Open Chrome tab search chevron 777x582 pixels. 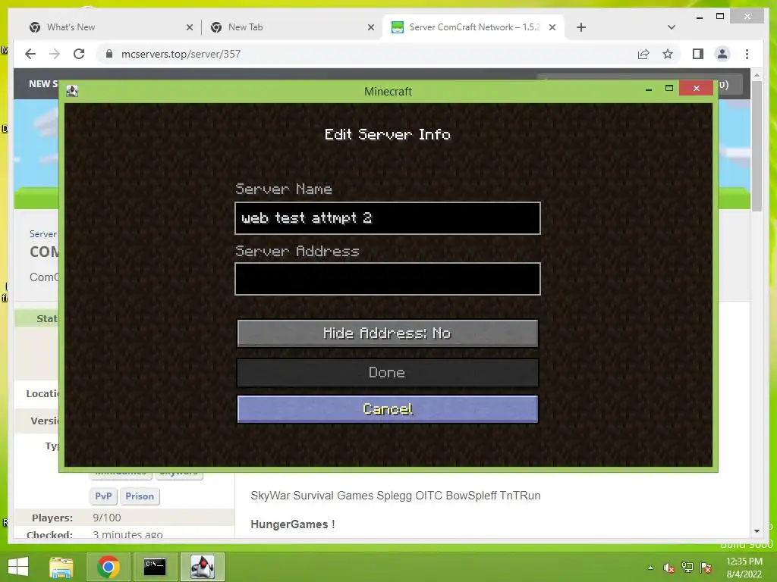[671, 27]
